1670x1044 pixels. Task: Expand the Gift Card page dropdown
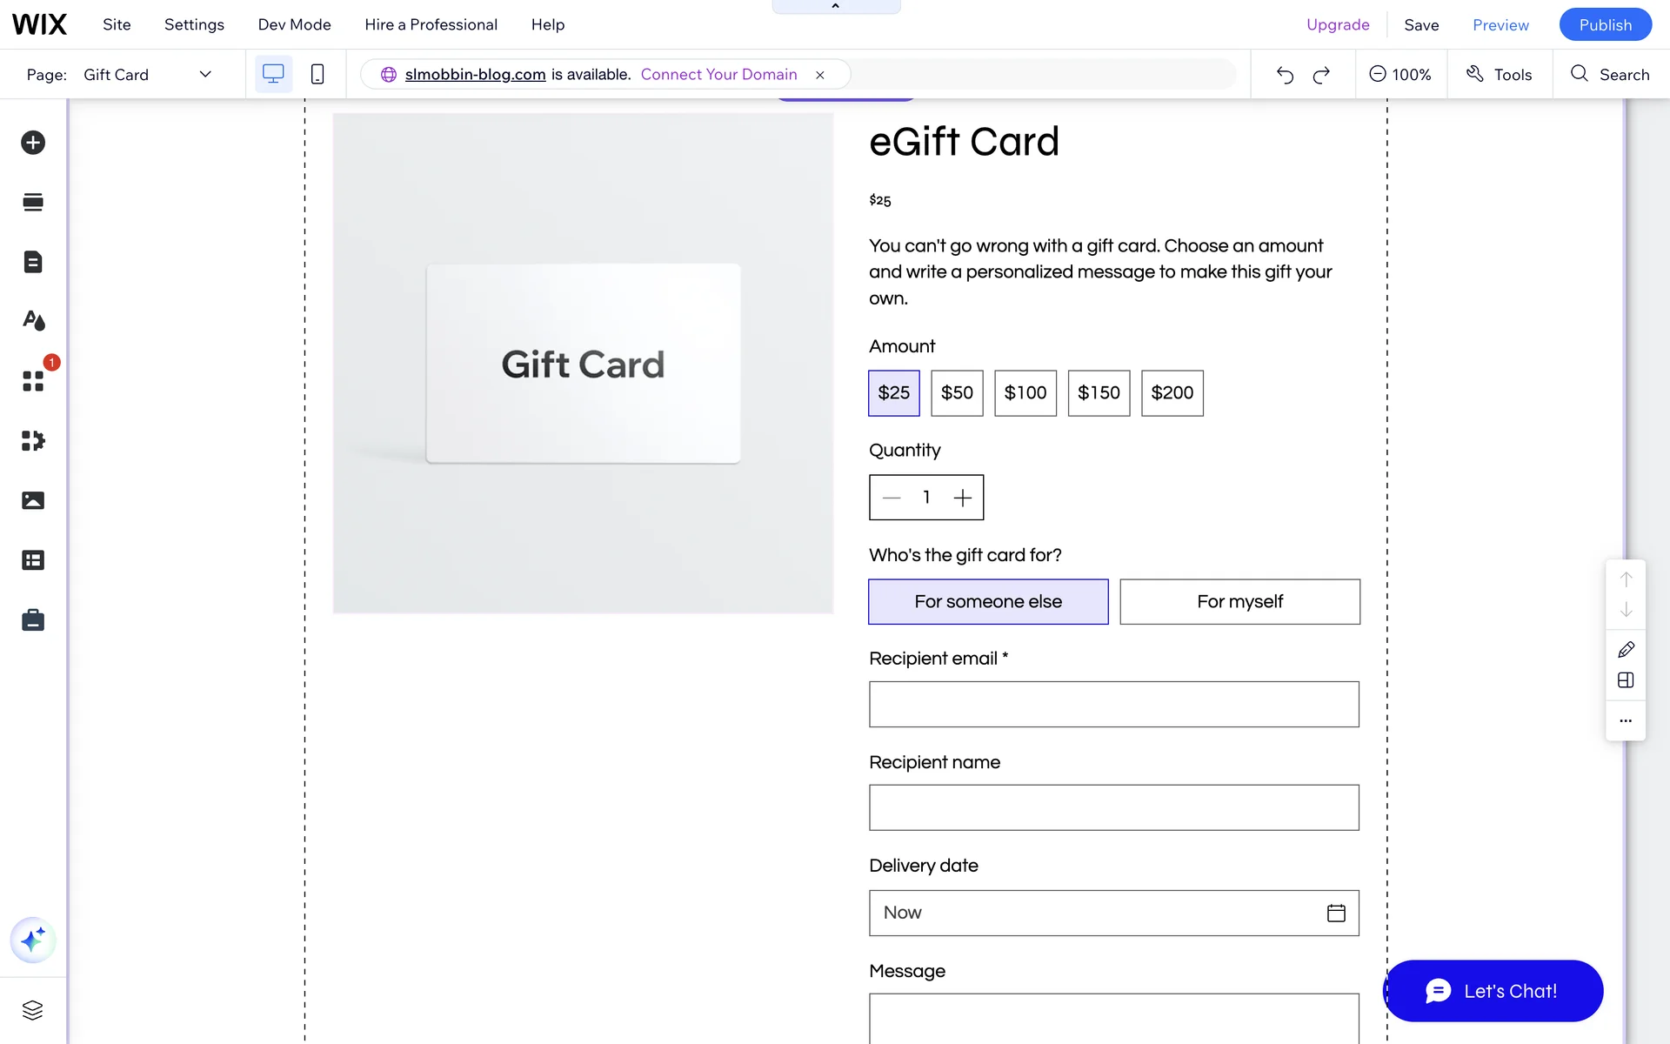[x=205, y=75]
